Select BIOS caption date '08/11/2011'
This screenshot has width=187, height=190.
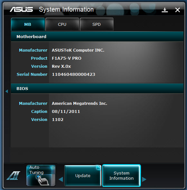(66, 112)
